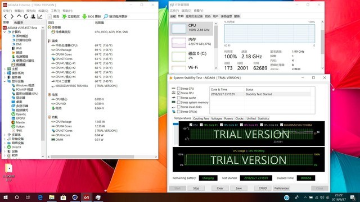Screen dimensions: 360x202
Task: Select the Vulkan tree item
Action: tap(18, 126)
